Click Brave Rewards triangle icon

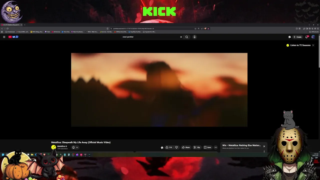coord(208,28)
